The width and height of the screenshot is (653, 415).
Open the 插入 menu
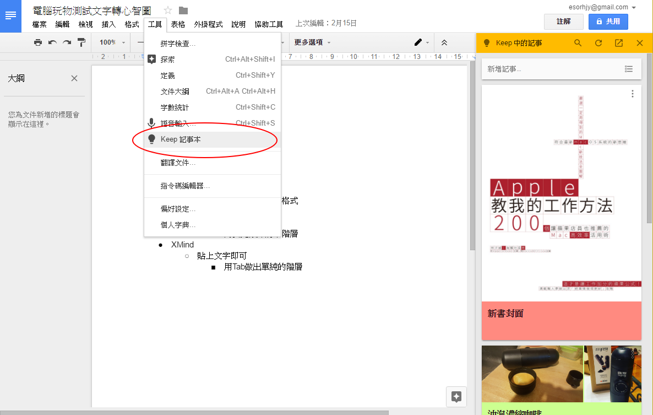click(108, 25)
